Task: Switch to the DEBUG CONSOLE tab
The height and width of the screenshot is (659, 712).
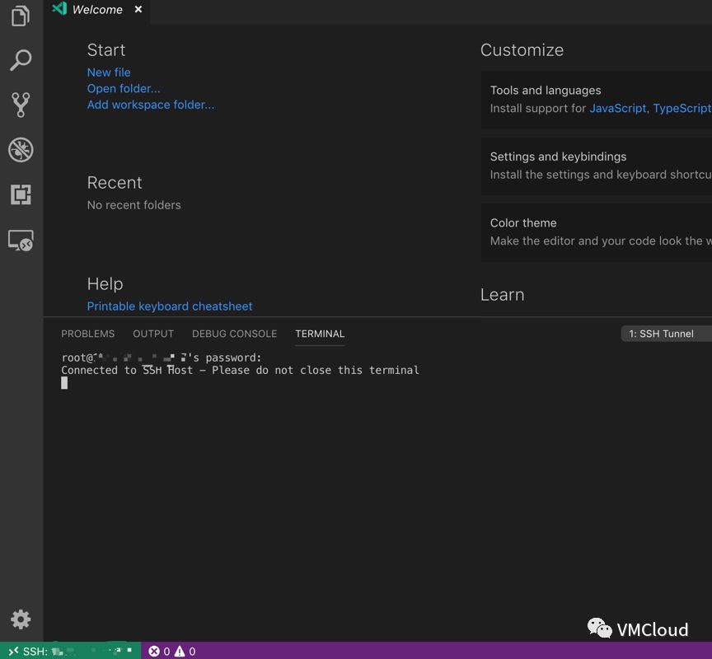Action: pos(234,334)
